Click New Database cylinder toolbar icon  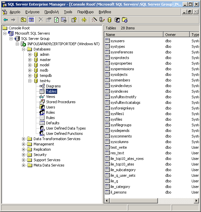110,20
